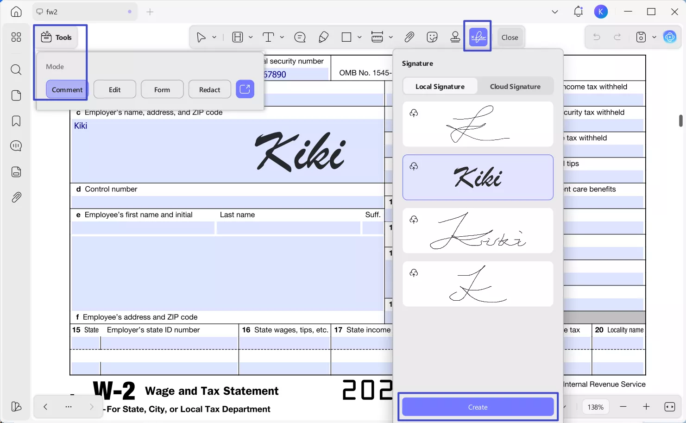Click the Last name input field

pyautogui.click(x=289, y=227)
